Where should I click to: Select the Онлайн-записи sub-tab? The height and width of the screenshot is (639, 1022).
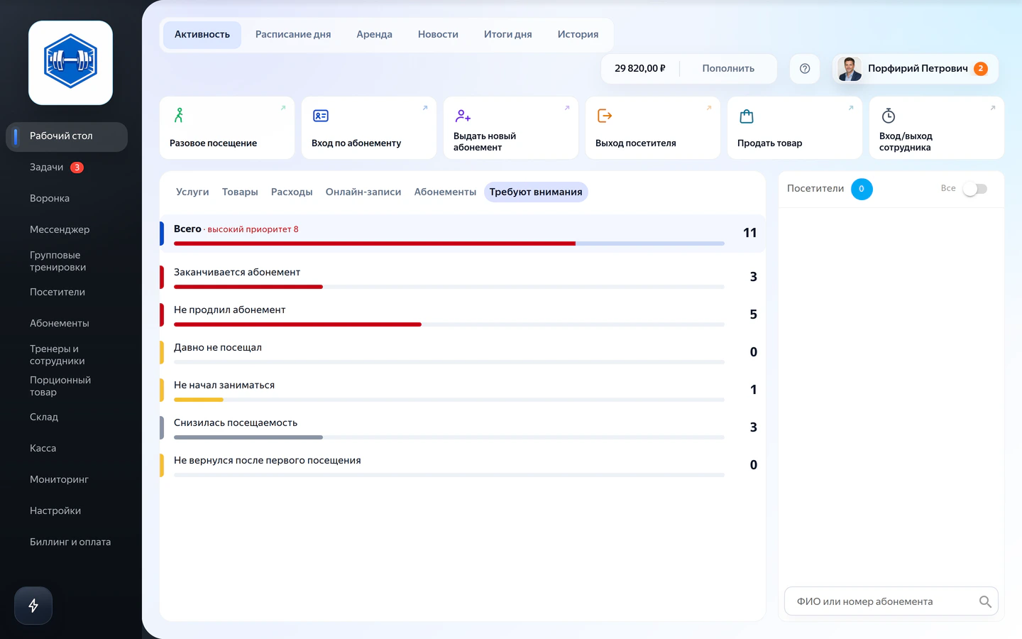point(363,192)
